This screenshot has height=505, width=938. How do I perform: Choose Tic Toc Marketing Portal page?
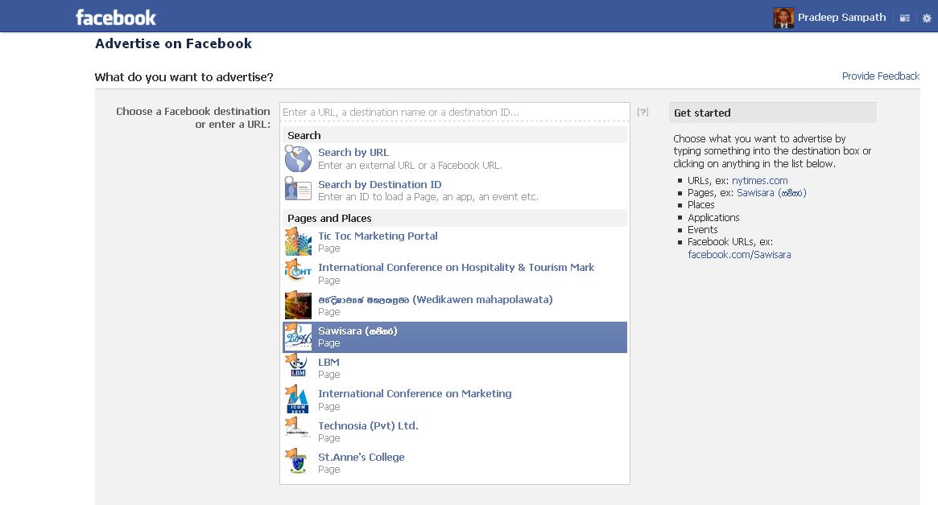click(455, 242)
